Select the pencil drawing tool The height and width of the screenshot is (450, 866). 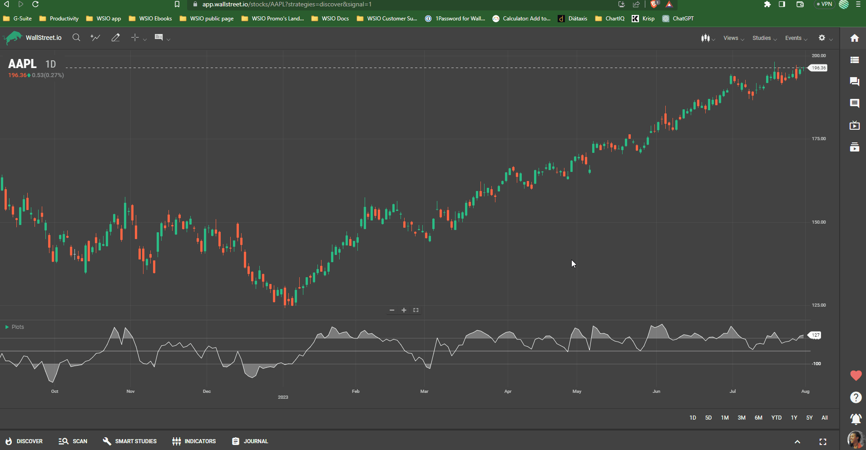point(115,38)
